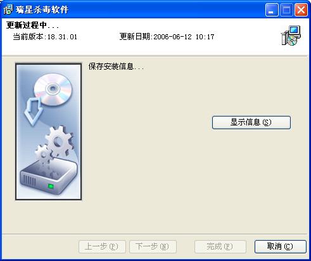Click the disabled 上一步 (P) button
Image resolution: width=311 pixels, height=261 pixels.
pos(102,246)
